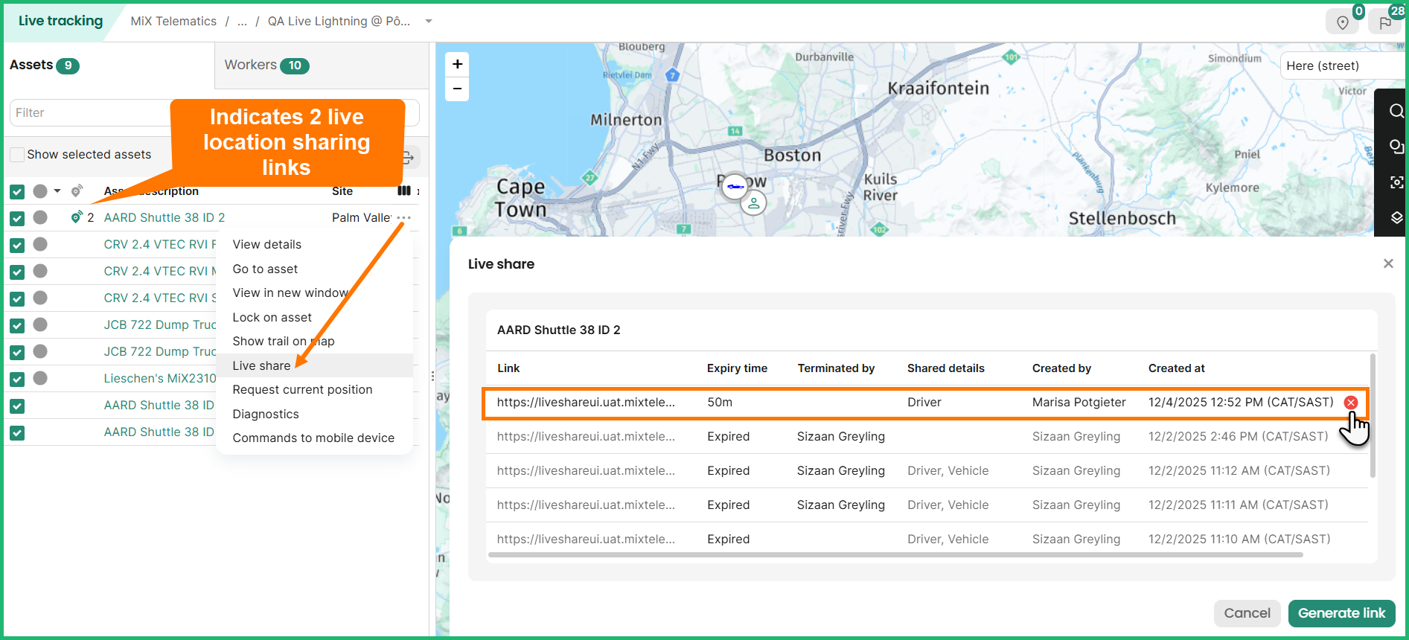Switch to the Workers tab
Viewport: 1409px width, 640px height.
[x=266, y=65]
